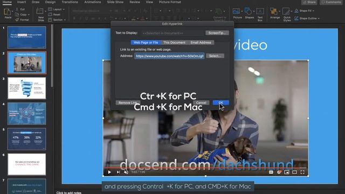Click 'Click to add notes' area

69,193
